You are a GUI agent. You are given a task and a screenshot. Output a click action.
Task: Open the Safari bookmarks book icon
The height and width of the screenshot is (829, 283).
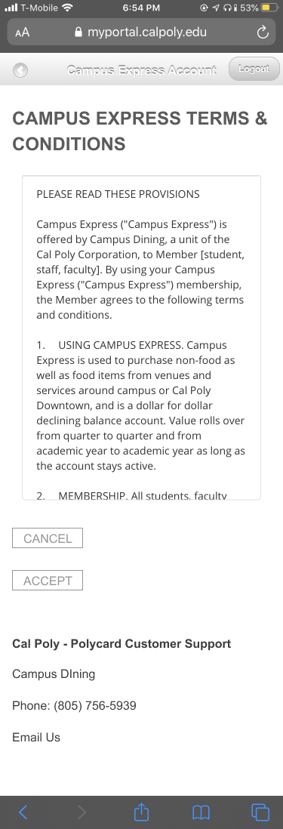tap(201, 812)
